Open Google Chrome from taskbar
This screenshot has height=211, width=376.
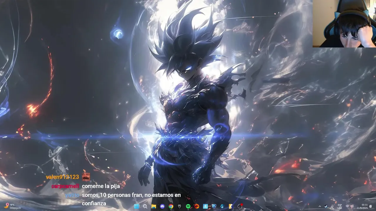tap(171, 206)
